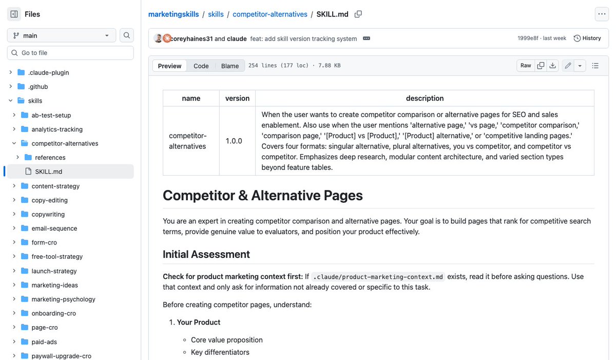616x360 pixels.
Task: Open the marketingskills breadcrumb link
Action: pyautogui.click(x=174, y=14)
